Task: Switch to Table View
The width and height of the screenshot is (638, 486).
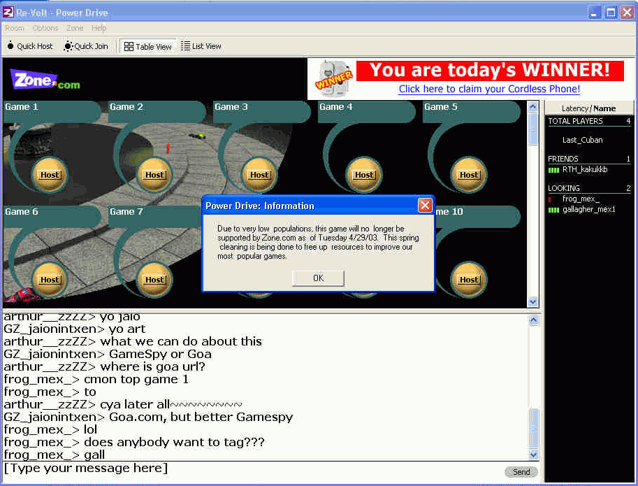Action: click(148, 46)
